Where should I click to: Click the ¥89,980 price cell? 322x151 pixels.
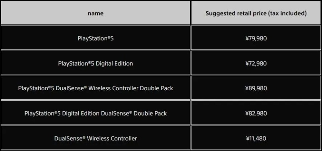[256, 88]
